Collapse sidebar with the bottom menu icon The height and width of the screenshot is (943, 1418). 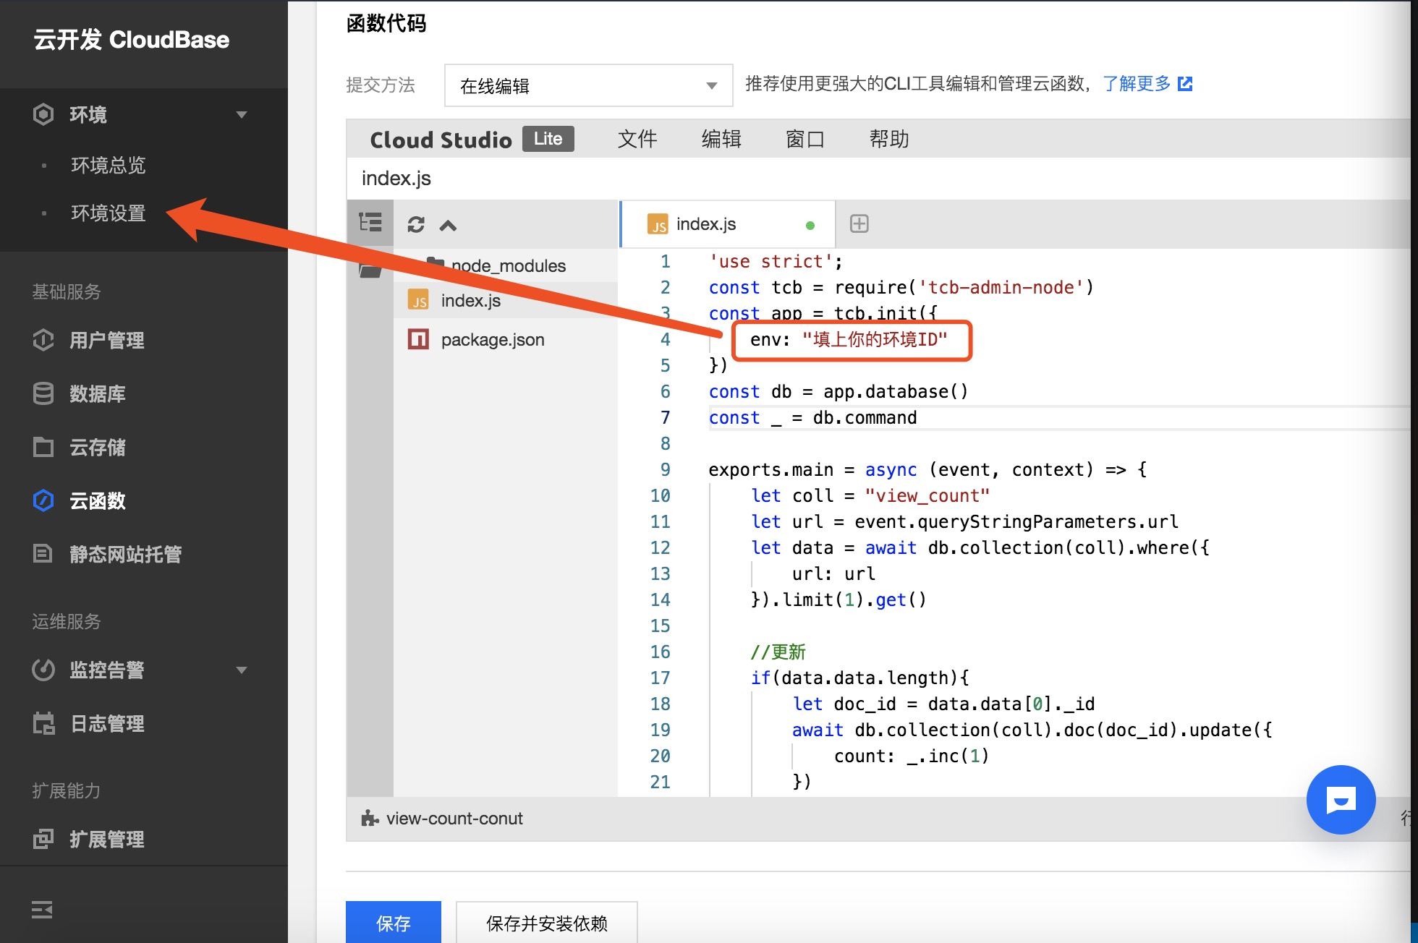click(42, 910)
